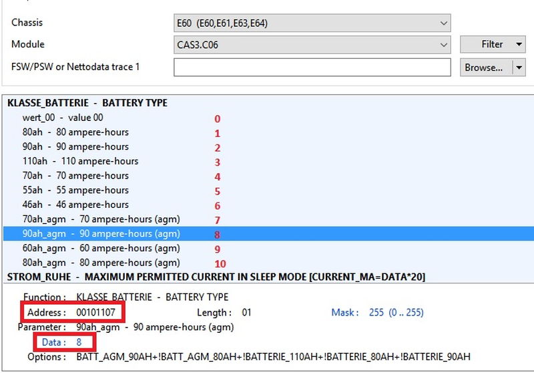Click the FSW/PSW or Nettodata trace input field
534x373 pixels.
point(312,68)
